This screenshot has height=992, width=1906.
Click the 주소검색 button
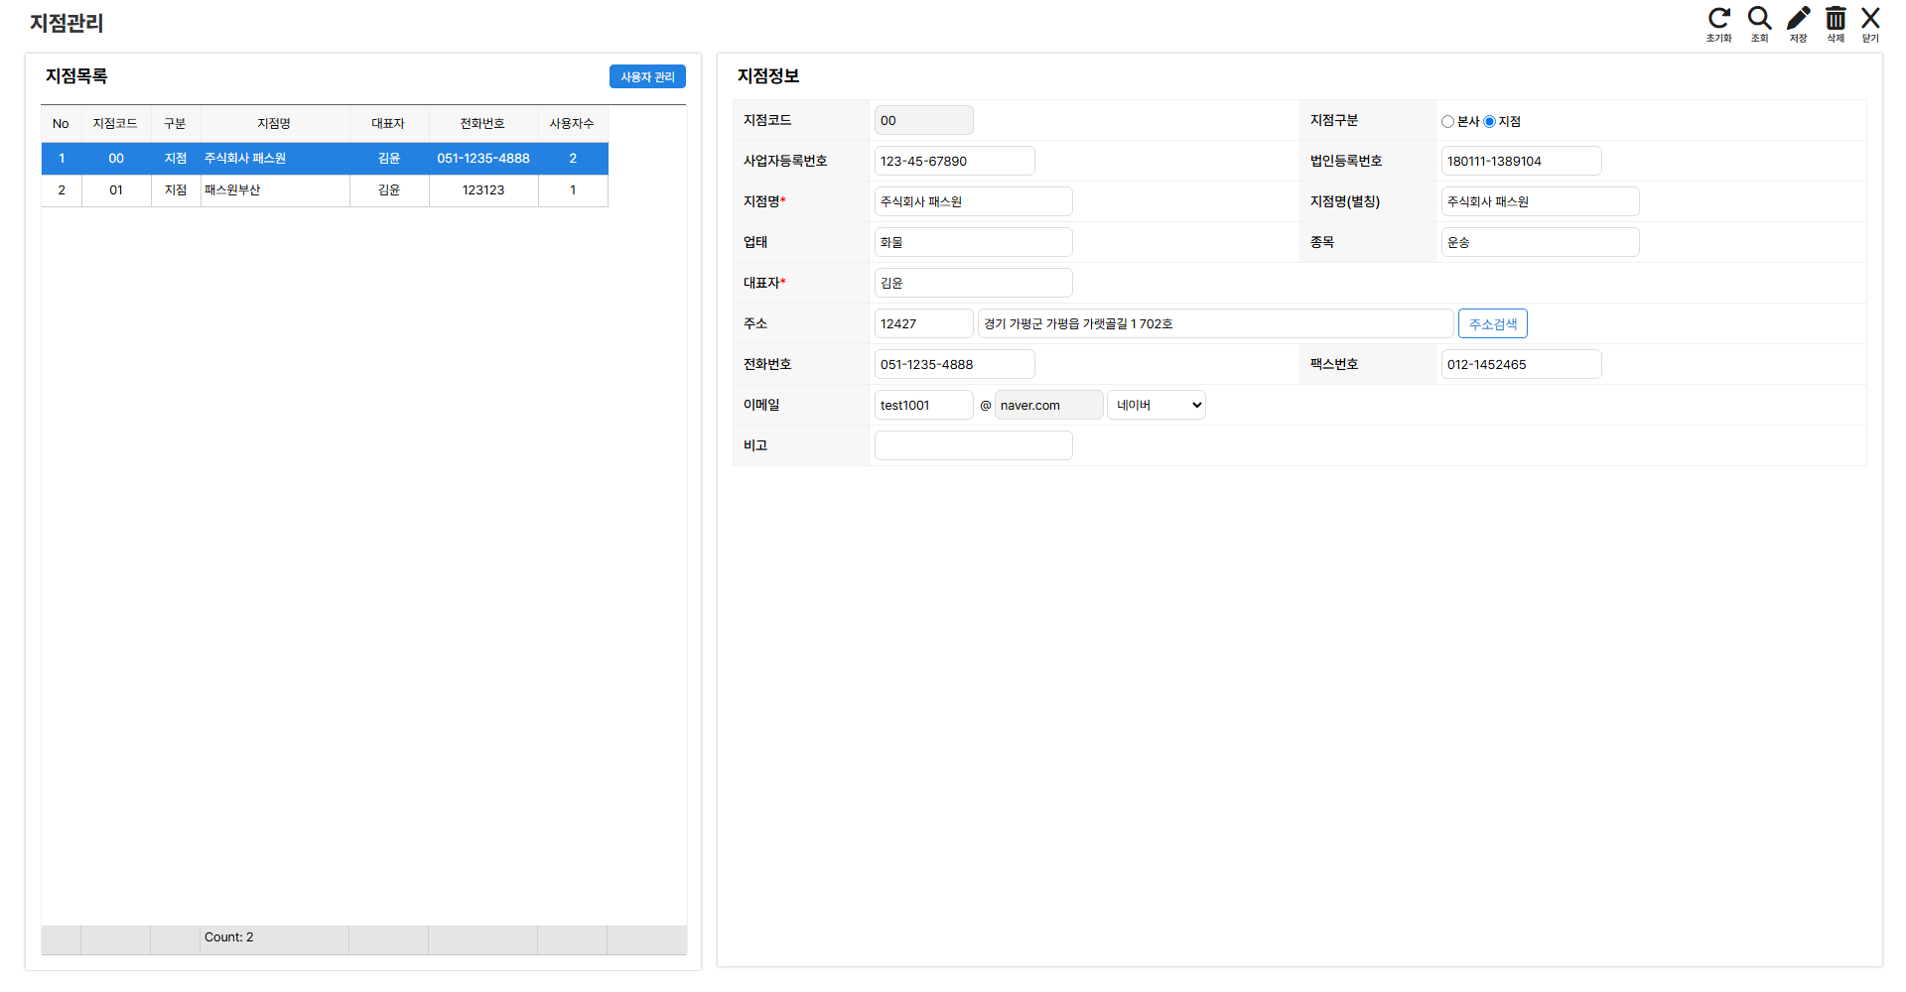coord(1492,323)
